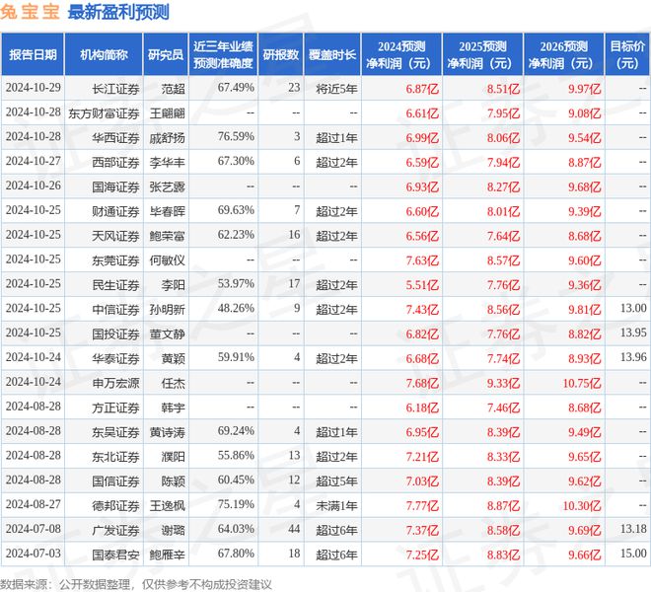Click researcher name 戚舒扬
The height and width of the screenshot is (592, 651).
click(x=167, y=137)
